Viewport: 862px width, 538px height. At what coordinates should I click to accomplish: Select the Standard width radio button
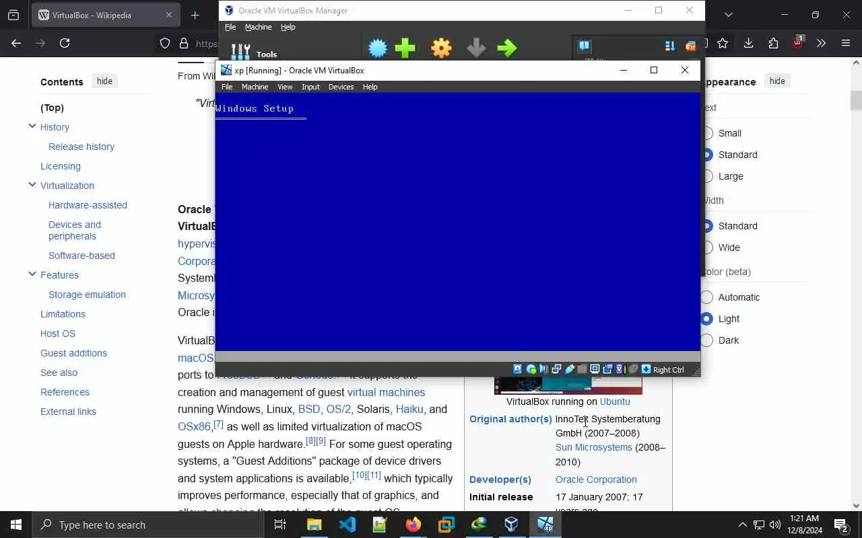tap(707, 226)
